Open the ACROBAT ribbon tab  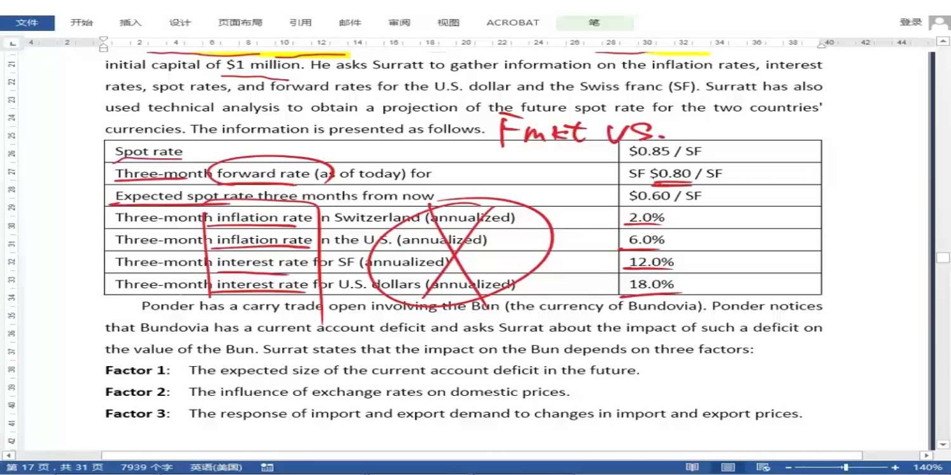point(513,23)
